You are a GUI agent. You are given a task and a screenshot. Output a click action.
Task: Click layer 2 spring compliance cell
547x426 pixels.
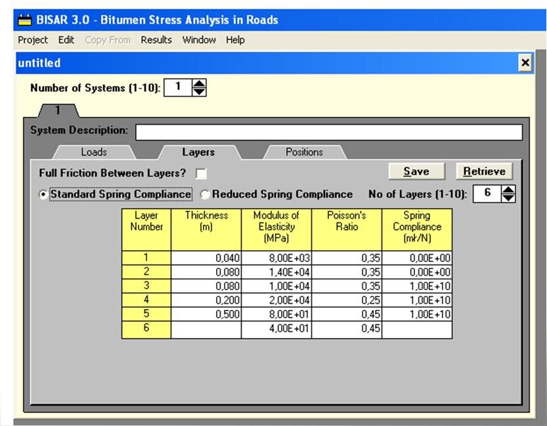417,272
